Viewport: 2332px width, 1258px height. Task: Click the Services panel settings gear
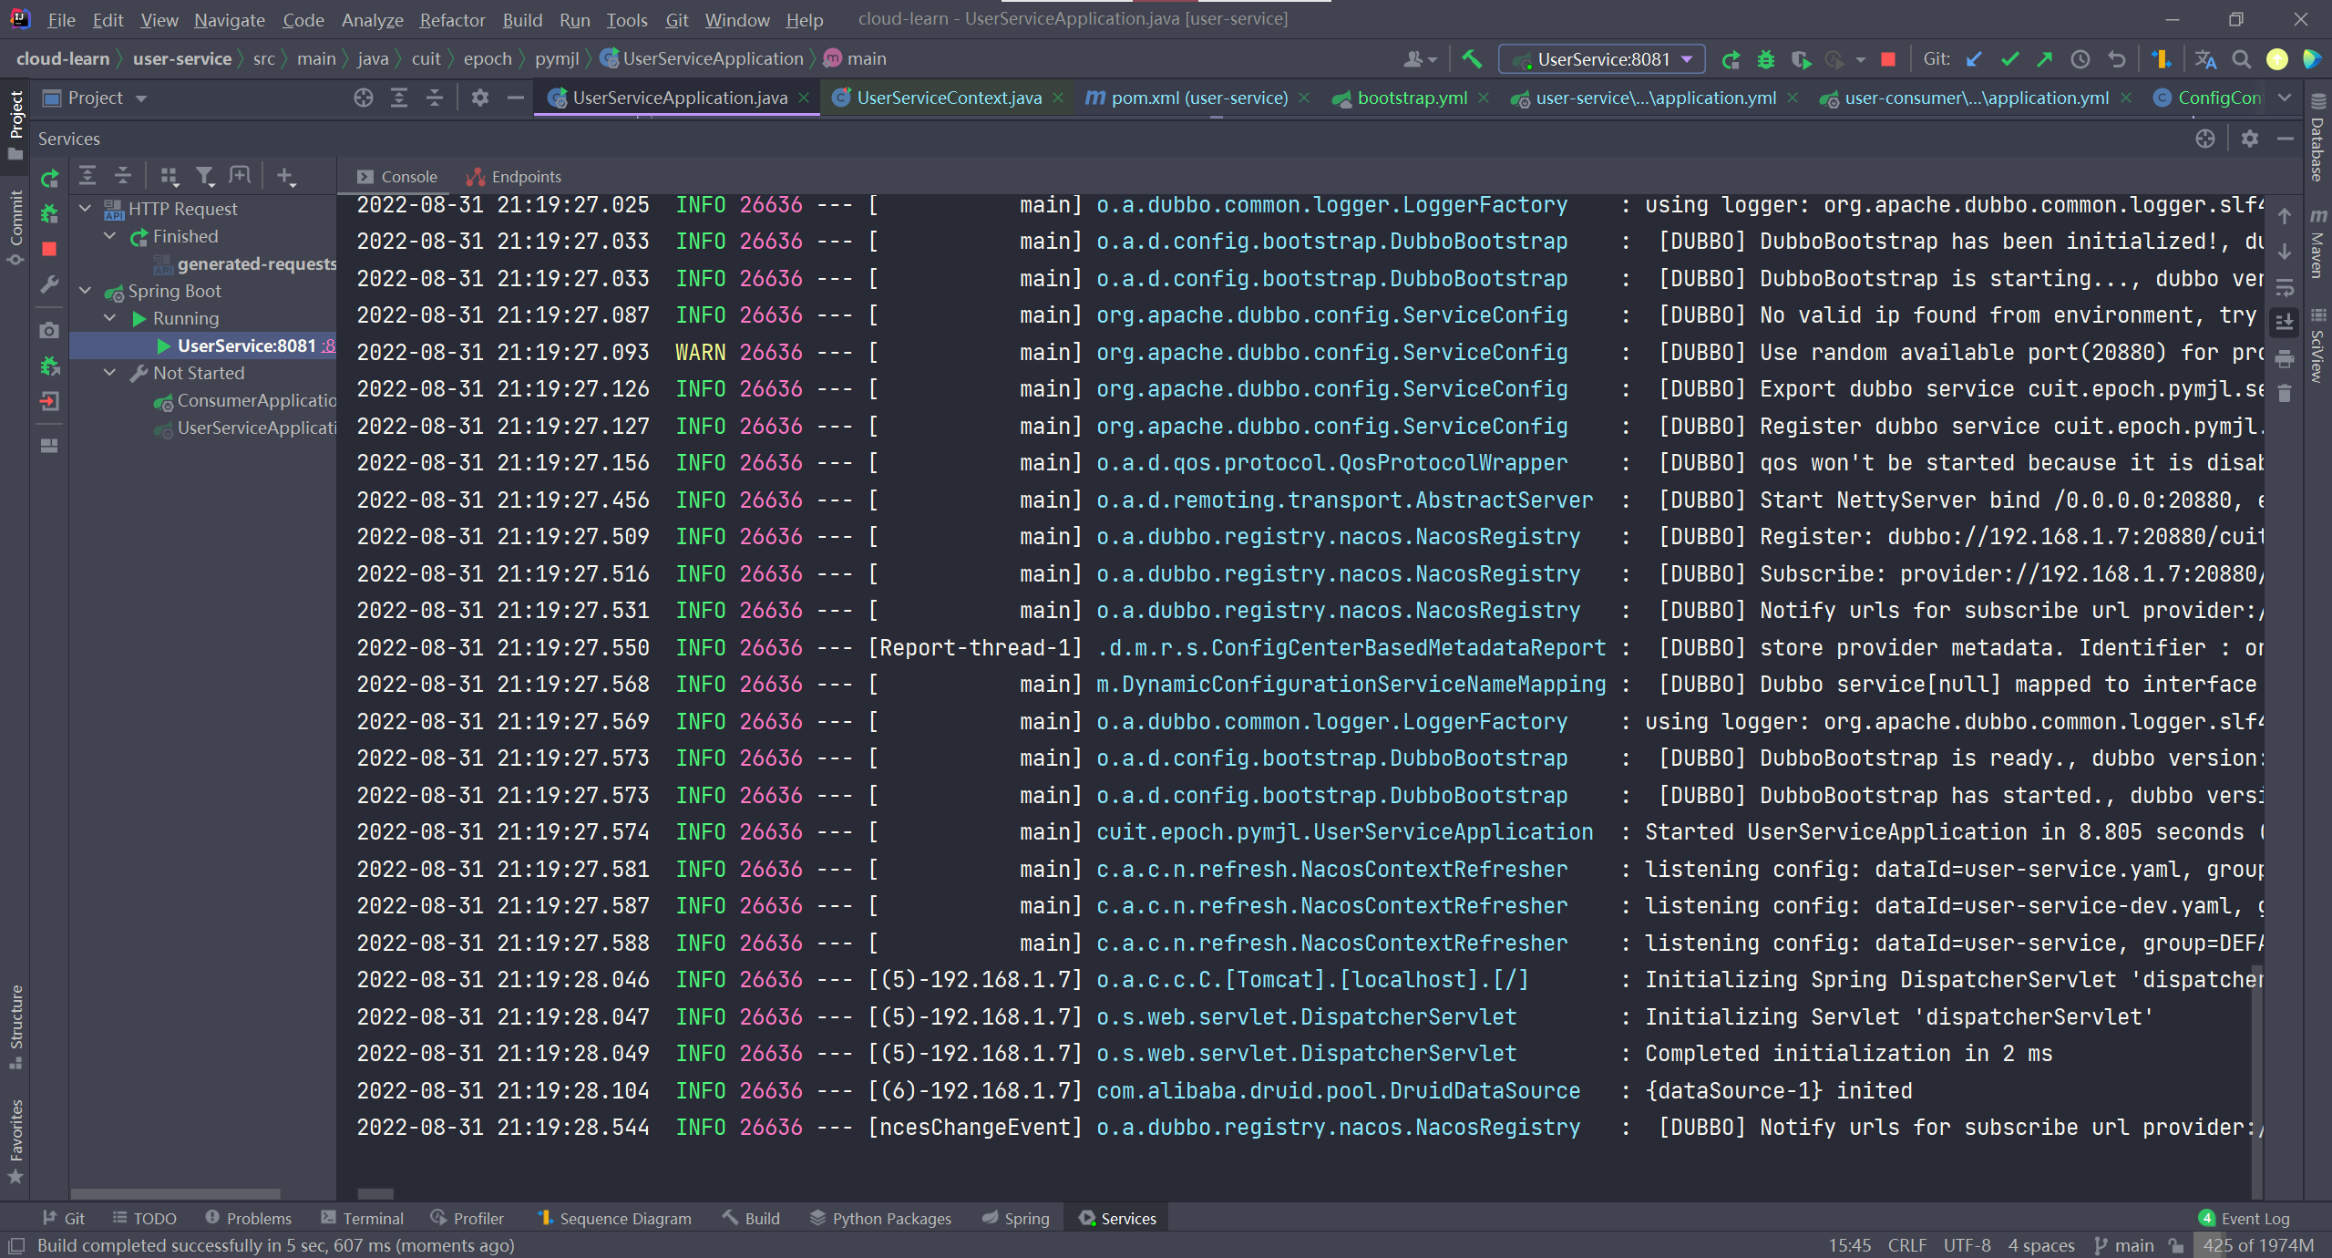point(2250,139)
